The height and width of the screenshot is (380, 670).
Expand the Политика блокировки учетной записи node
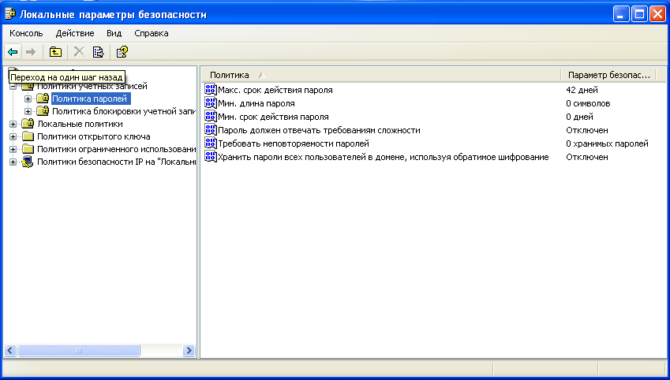coord(28,111)
